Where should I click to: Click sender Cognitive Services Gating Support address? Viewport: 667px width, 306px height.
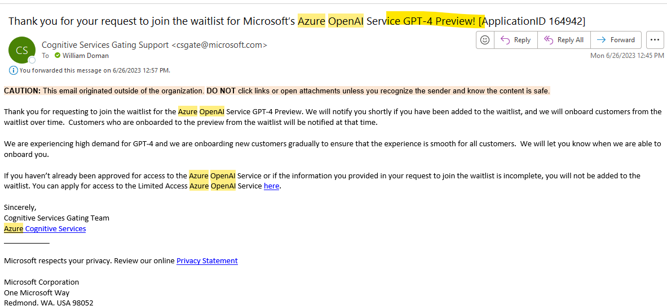pyautogui.click(x=154, y=44)
